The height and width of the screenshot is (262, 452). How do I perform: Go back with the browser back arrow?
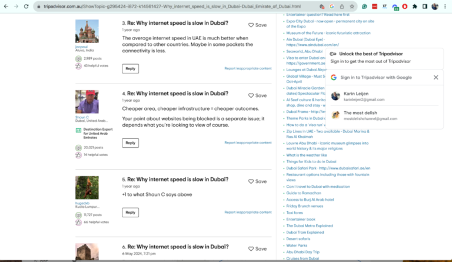(x=6, y=6)
